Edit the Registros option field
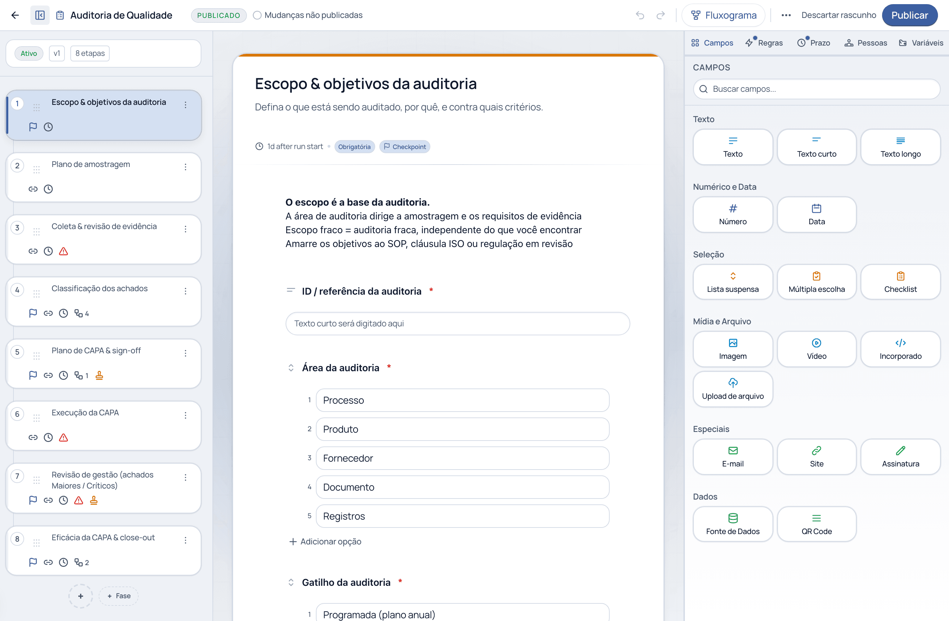Viewport: 949px width, 621px height. point(462,516)
